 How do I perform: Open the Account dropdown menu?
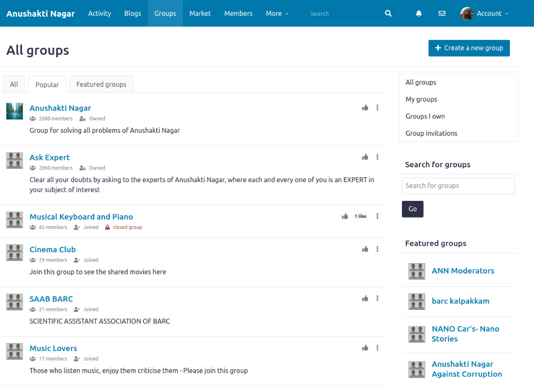[x=485, y=13]
